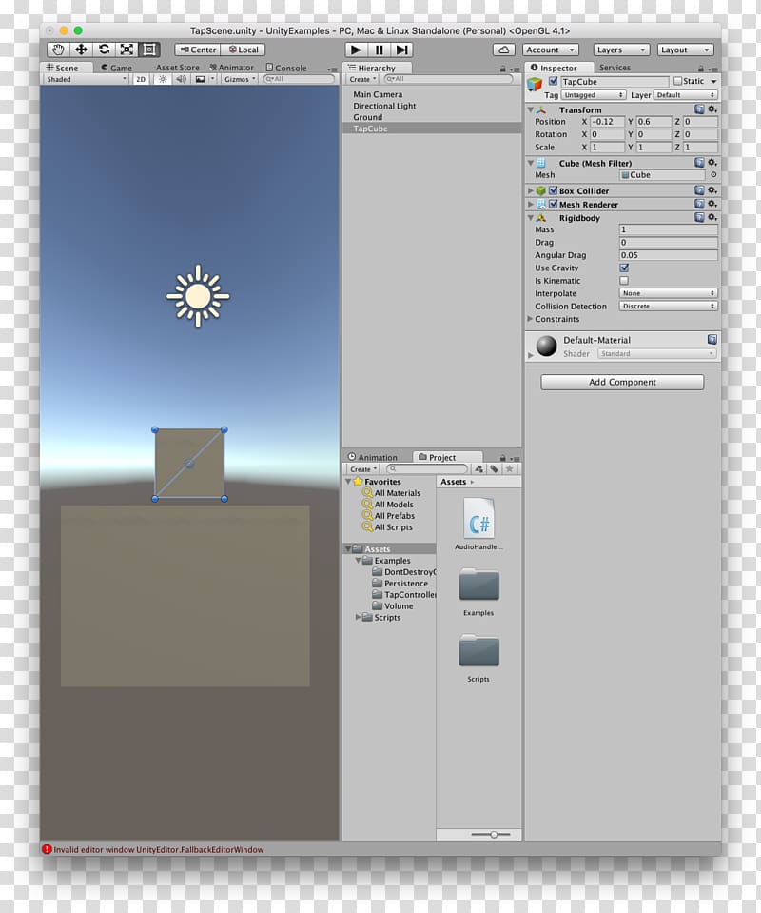Click Search by Label icon in Project
Viewport: 761px width, 913px height.
(x=494, y=468)
